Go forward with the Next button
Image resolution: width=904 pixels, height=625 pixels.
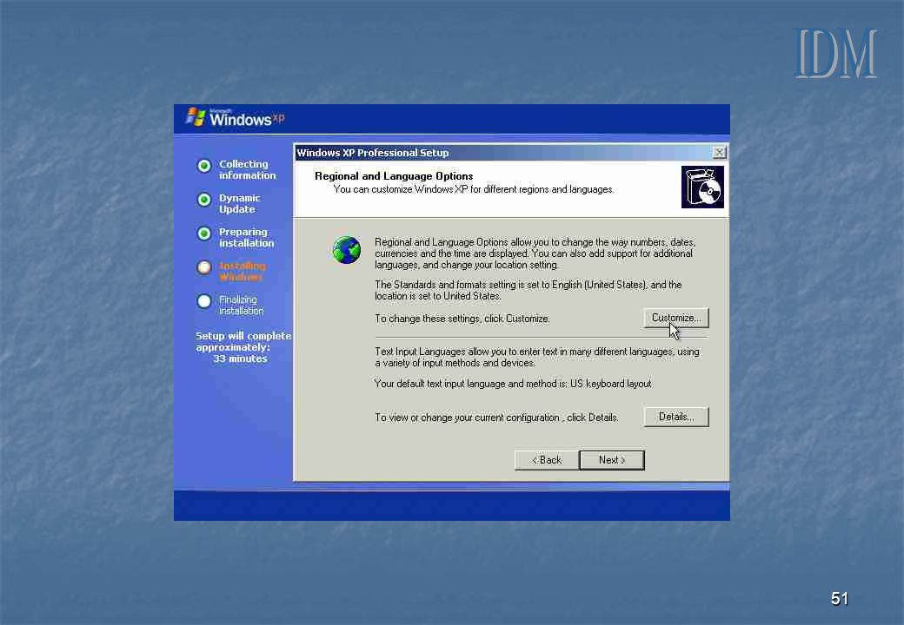(612, 460)
